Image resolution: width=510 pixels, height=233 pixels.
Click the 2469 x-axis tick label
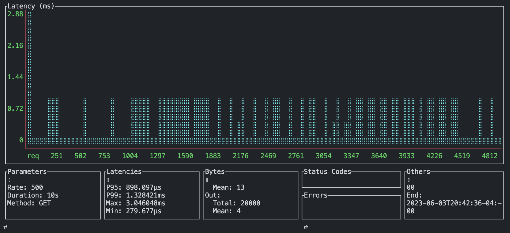pos(268,156)
